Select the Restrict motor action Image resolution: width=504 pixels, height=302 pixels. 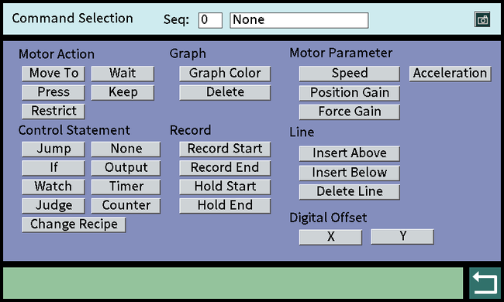pyautogui.click(x=54, y=112)
